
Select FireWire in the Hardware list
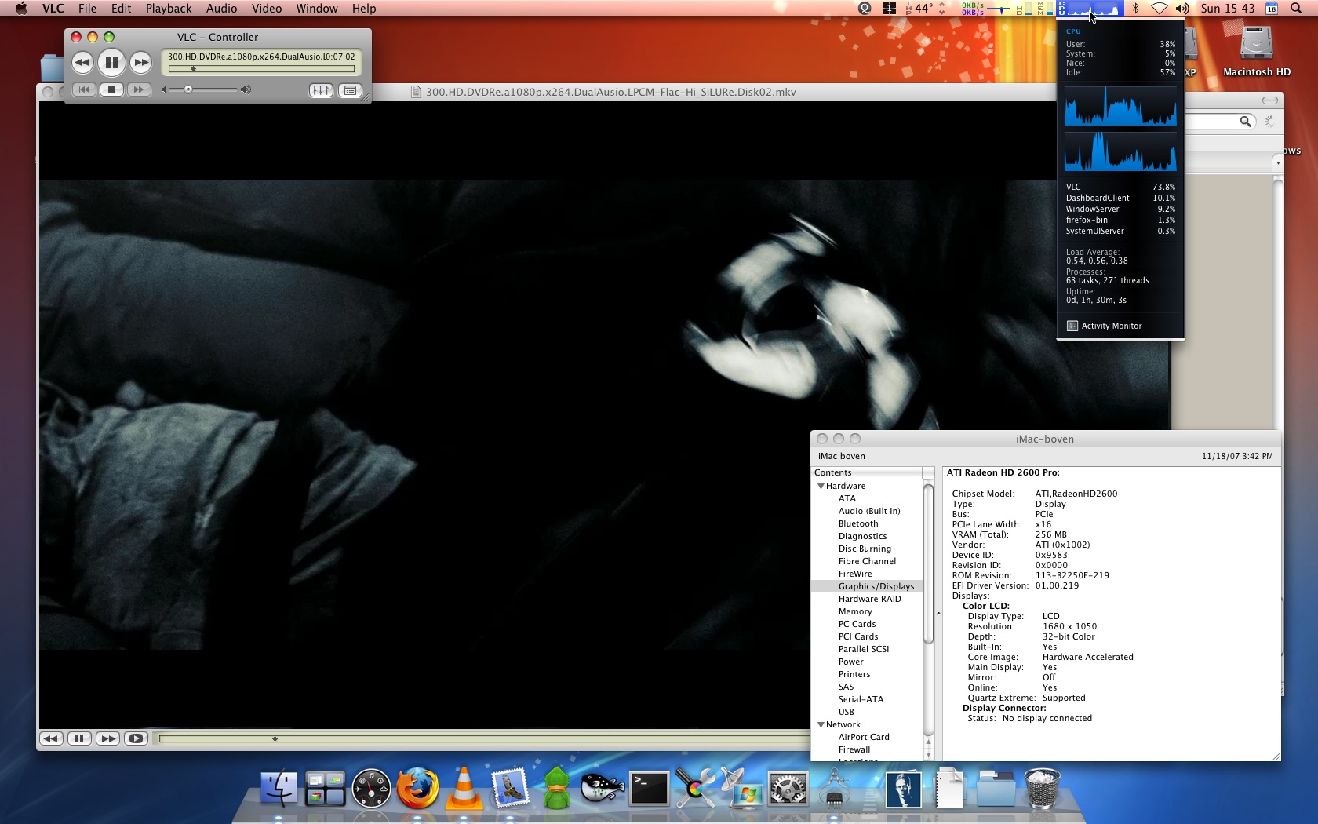click(855, 574)
